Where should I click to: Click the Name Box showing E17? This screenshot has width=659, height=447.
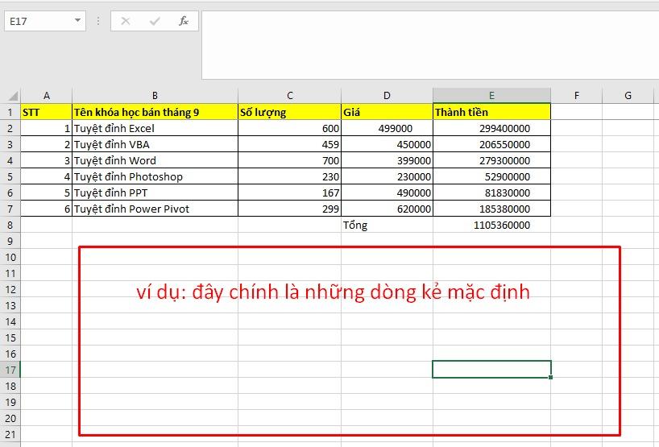45,21
